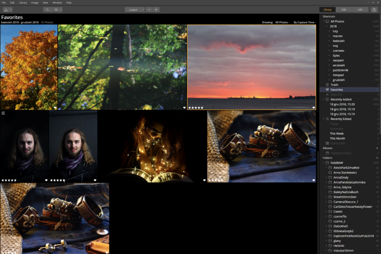Screen dimensions: 381x254
Task: Collapse the 2018 entry in Shortcuts
Action: (x=326, y=26)
